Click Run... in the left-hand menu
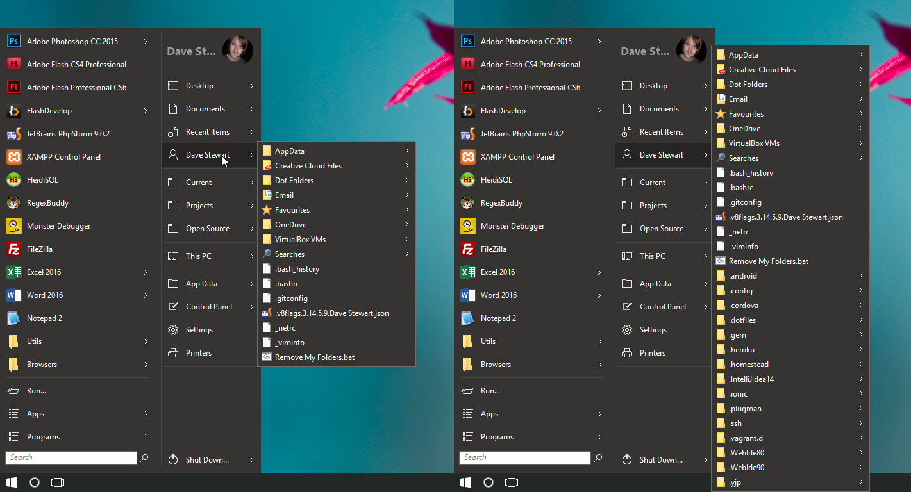Screen dimensions: 911x492 37,391
